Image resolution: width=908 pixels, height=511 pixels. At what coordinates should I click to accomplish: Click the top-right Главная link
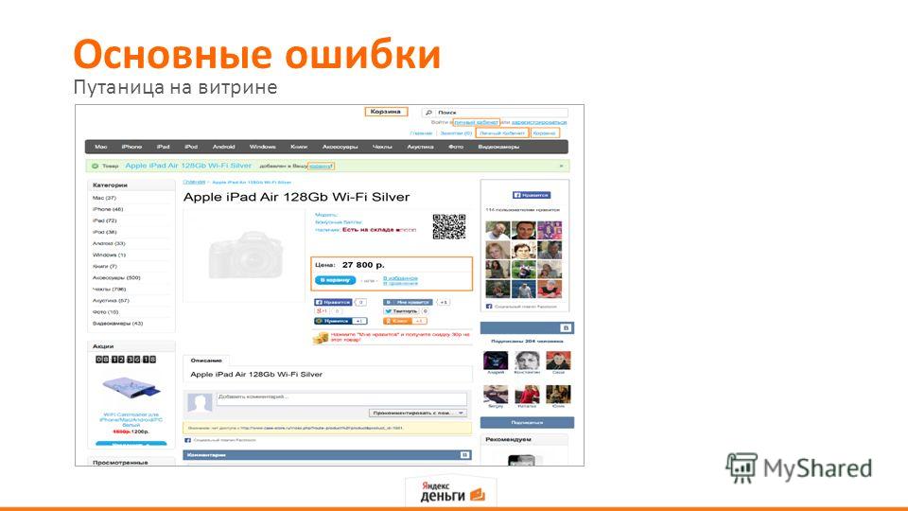(x=421, y=133)
